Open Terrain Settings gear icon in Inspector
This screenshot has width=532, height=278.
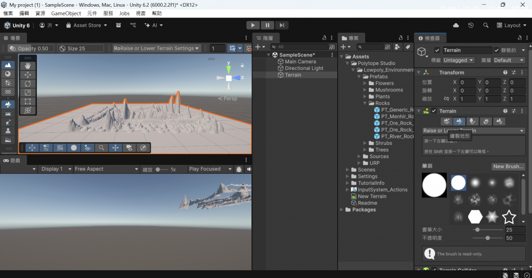coord(499,121)
